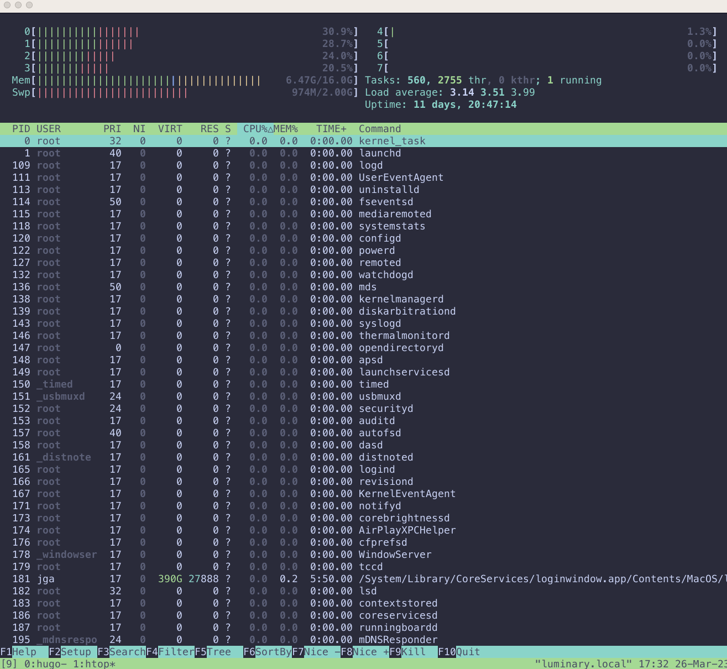Select the WindowServer process row
The width and height of the screenshot is (727, 669).
point(395,555)
